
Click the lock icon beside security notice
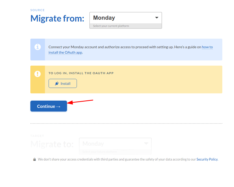(35, 160)
